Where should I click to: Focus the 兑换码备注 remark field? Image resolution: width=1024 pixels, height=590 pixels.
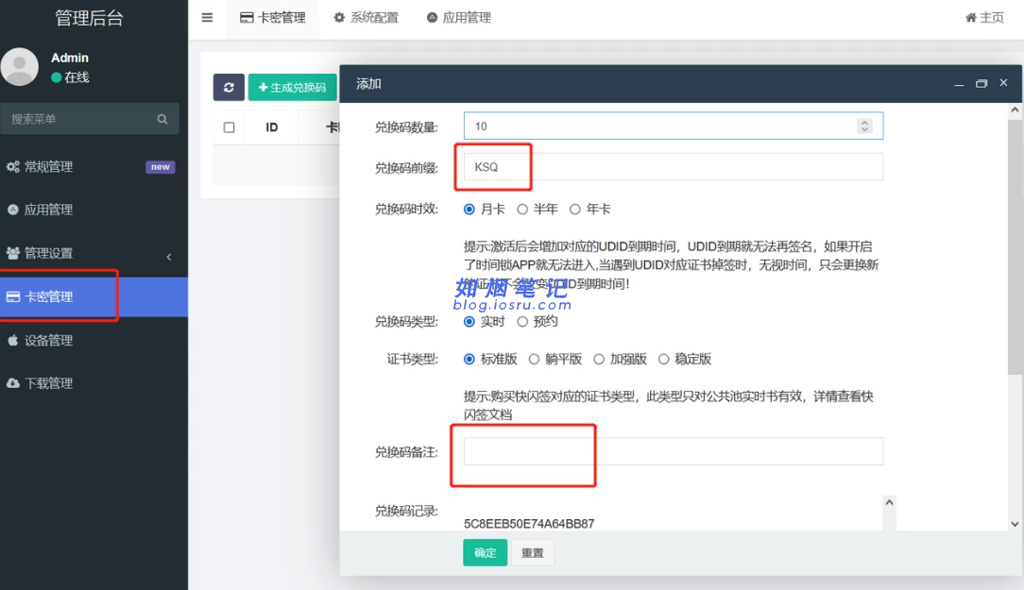[674, 451]
